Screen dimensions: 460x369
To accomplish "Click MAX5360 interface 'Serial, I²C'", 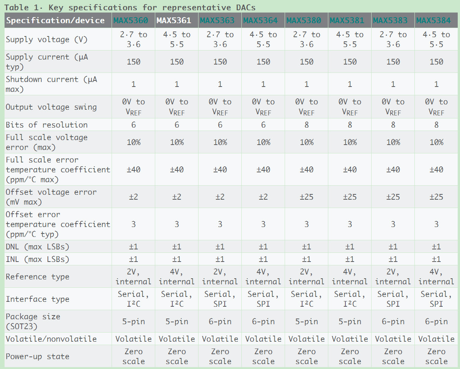I will 133,299.
